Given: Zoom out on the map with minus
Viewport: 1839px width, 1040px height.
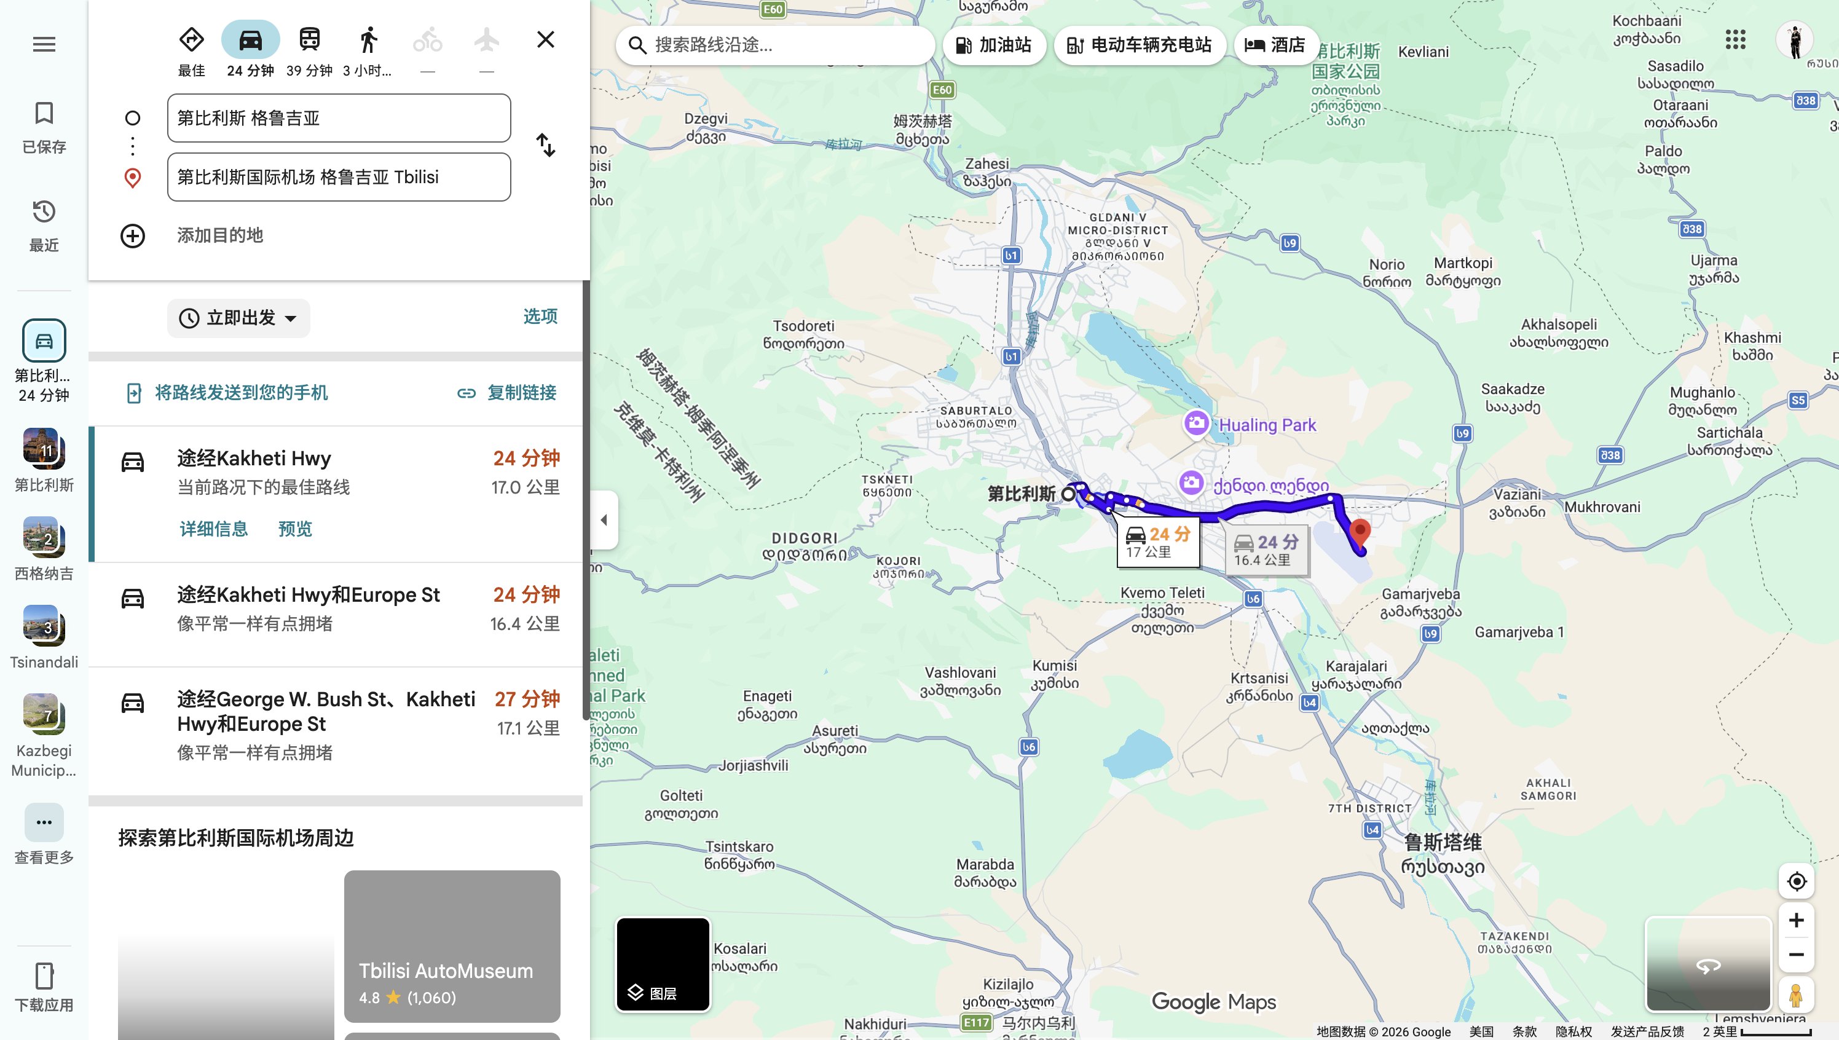Looking at the screenshot, I should 1796,955.
